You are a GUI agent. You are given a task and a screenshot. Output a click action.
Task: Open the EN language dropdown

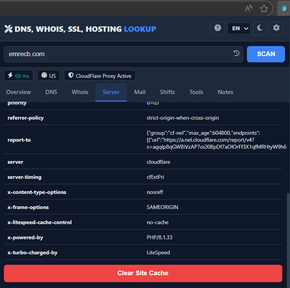click(239, 28)
